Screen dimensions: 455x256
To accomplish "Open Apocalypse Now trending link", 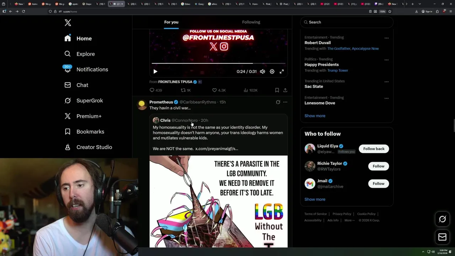I will (x=365, y=48).
